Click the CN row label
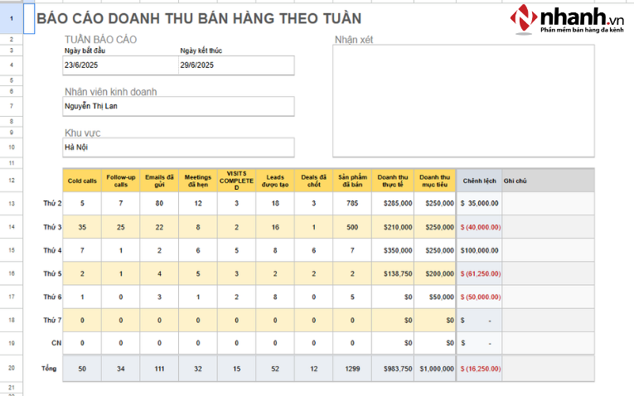The height and width of the screenshot is (396, 634). point(56,343)
